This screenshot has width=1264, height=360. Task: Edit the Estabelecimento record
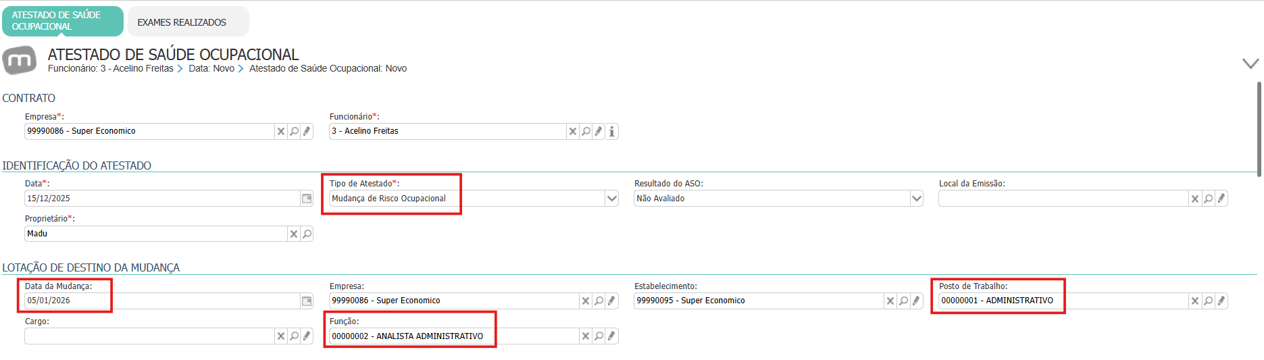916,301
